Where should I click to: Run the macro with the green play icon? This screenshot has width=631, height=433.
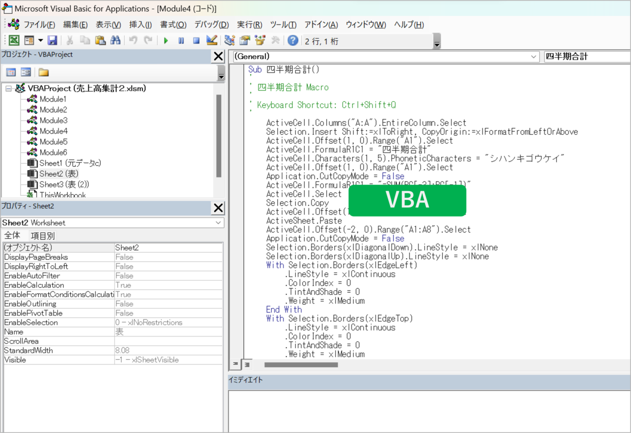pos(166,41)
